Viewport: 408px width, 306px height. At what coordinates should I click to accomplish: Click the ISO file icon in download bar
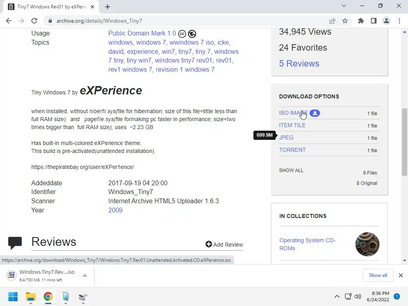12,275
